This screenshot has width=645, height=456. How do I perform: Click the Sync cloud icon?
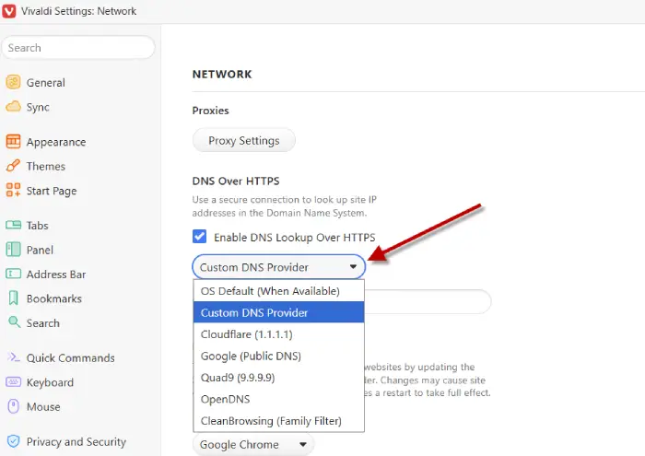[x=13, y=107]
